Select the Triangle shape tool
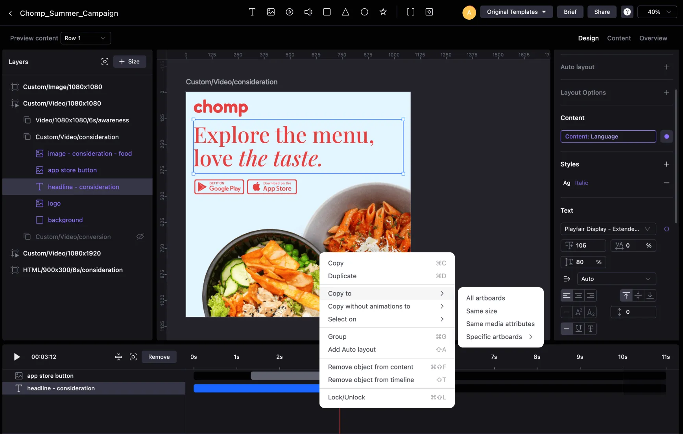 (x=345, y=12)
